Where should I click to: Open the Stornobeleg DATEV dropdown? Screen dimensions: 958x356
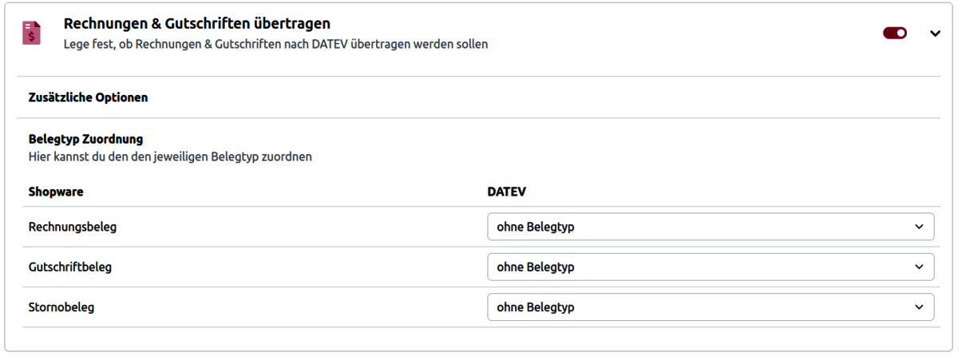(x=711, y=307)
